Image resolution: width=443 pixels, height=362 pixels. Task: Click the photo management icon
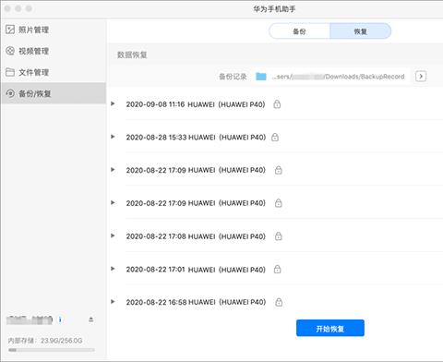click(10, 30)
